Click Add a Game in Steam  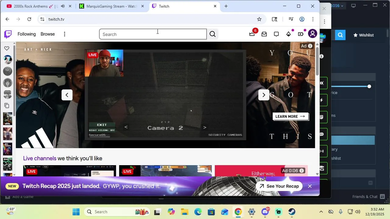coord(20,197)
